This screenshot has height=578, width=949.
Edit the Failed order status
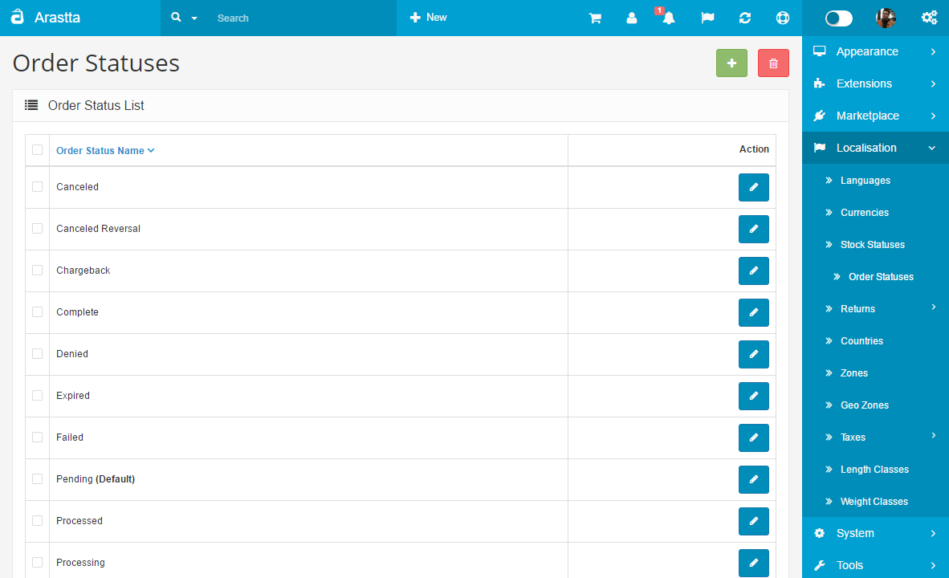click(754, 438)
